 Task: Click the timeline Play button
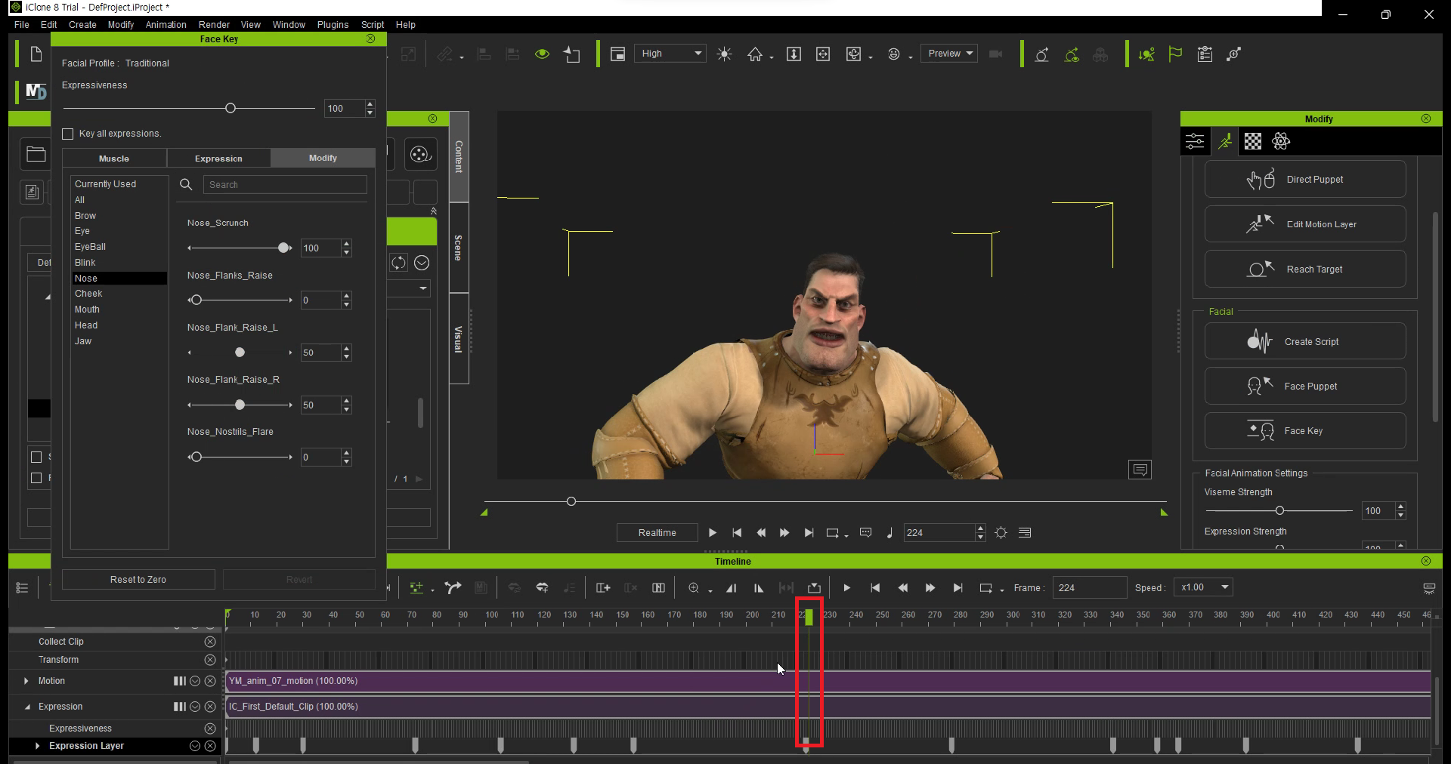(846, 588)
